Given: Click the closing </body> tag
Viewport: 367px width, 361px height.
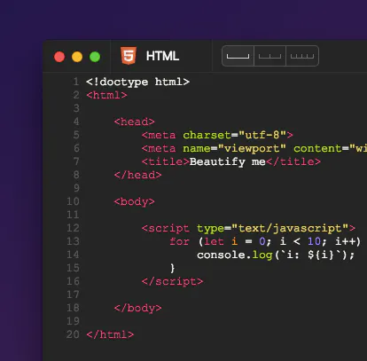Looking at the screenshot, I should [137, 308].
